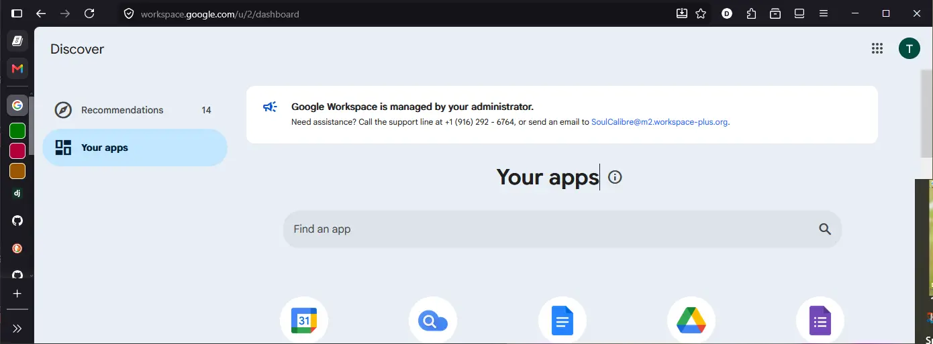
Task: Click into the Find an app field
Action: tap(562, 229)
